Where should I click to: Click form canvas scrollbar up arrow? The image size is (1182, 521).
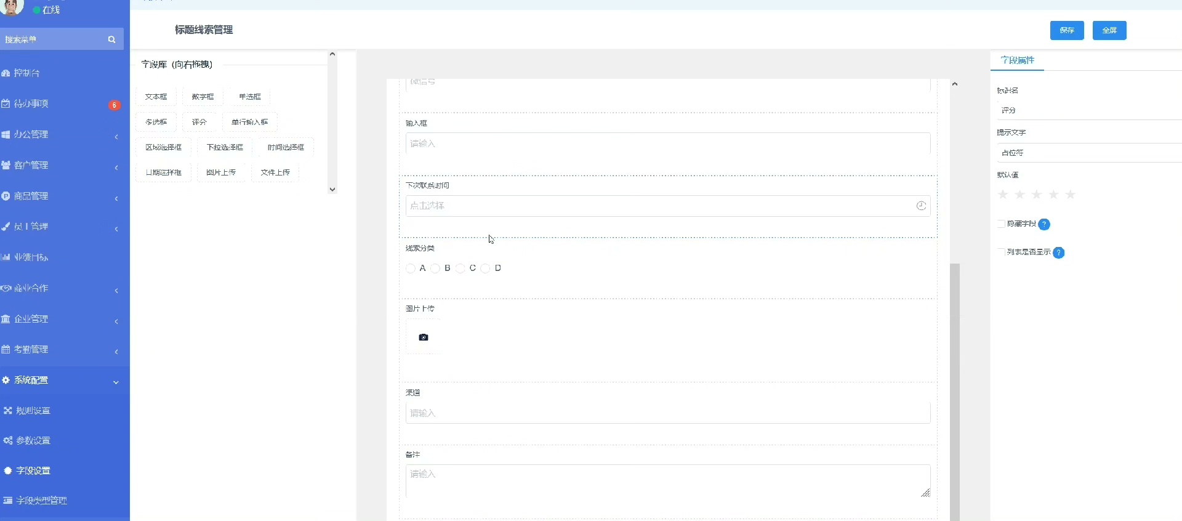[x=955, y=84]
